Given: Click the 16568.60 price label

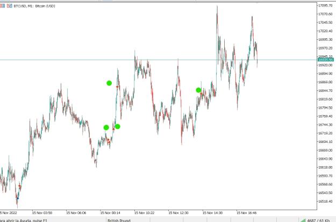Looking at the screenshot, I should click(x=325, y=184).
